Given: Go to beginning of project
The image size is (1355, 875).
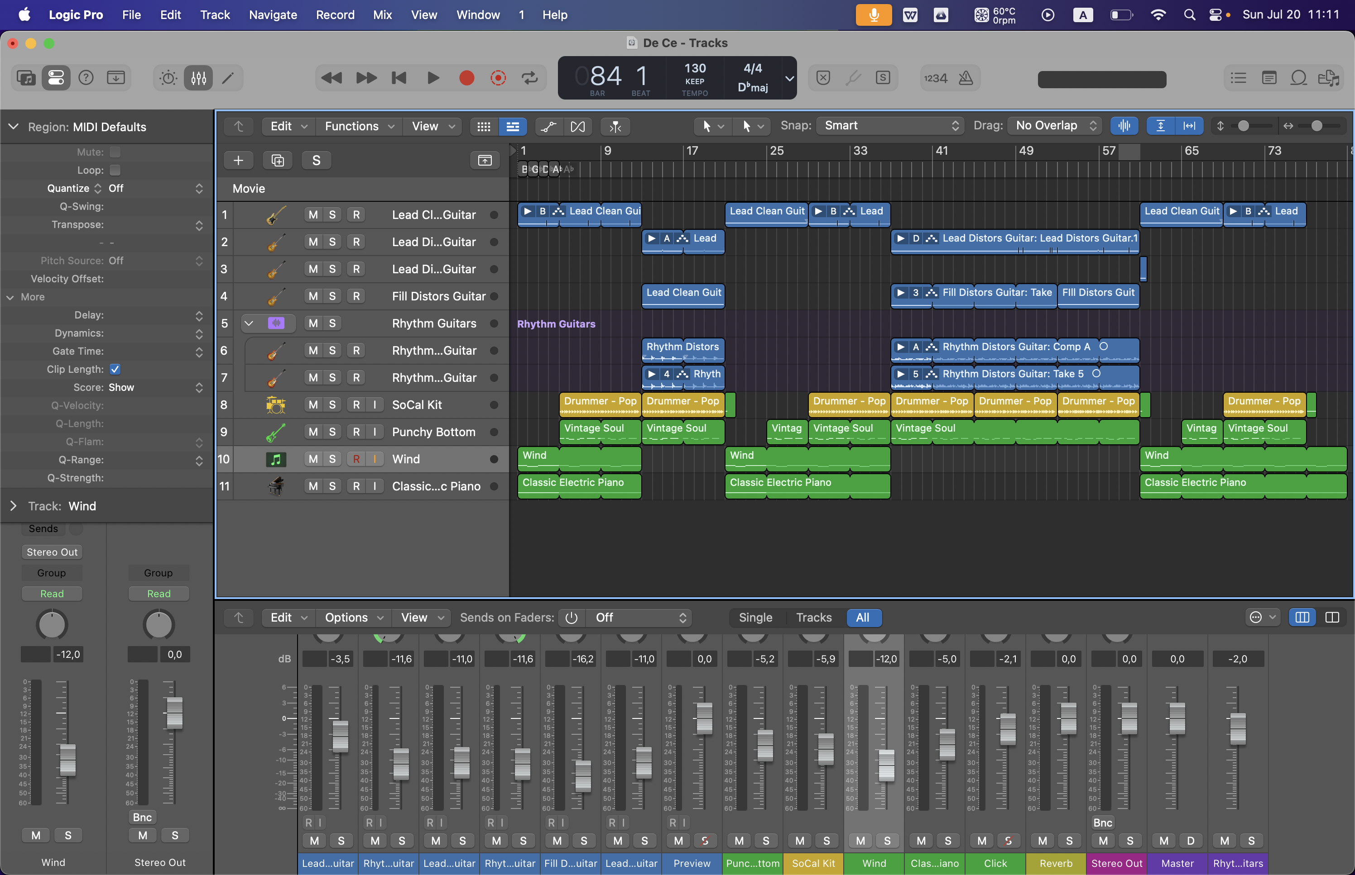Looking at the screenshot, I should coord(399,78).
